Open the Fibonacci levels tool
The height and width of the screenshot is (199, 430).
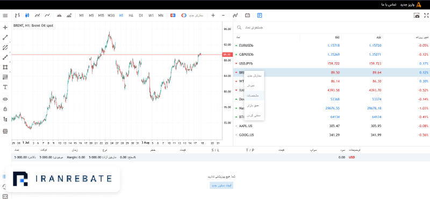coord(5,77)
